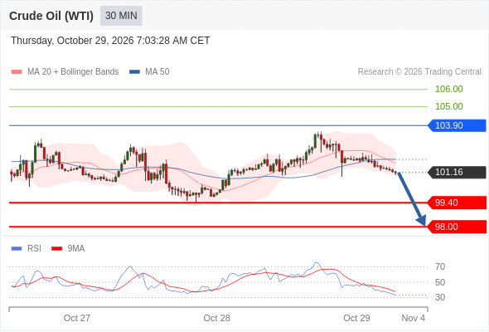Click the MA 50 legend label

point(157,72)
